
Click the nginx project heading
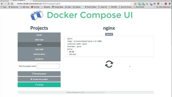click(109, 28)
